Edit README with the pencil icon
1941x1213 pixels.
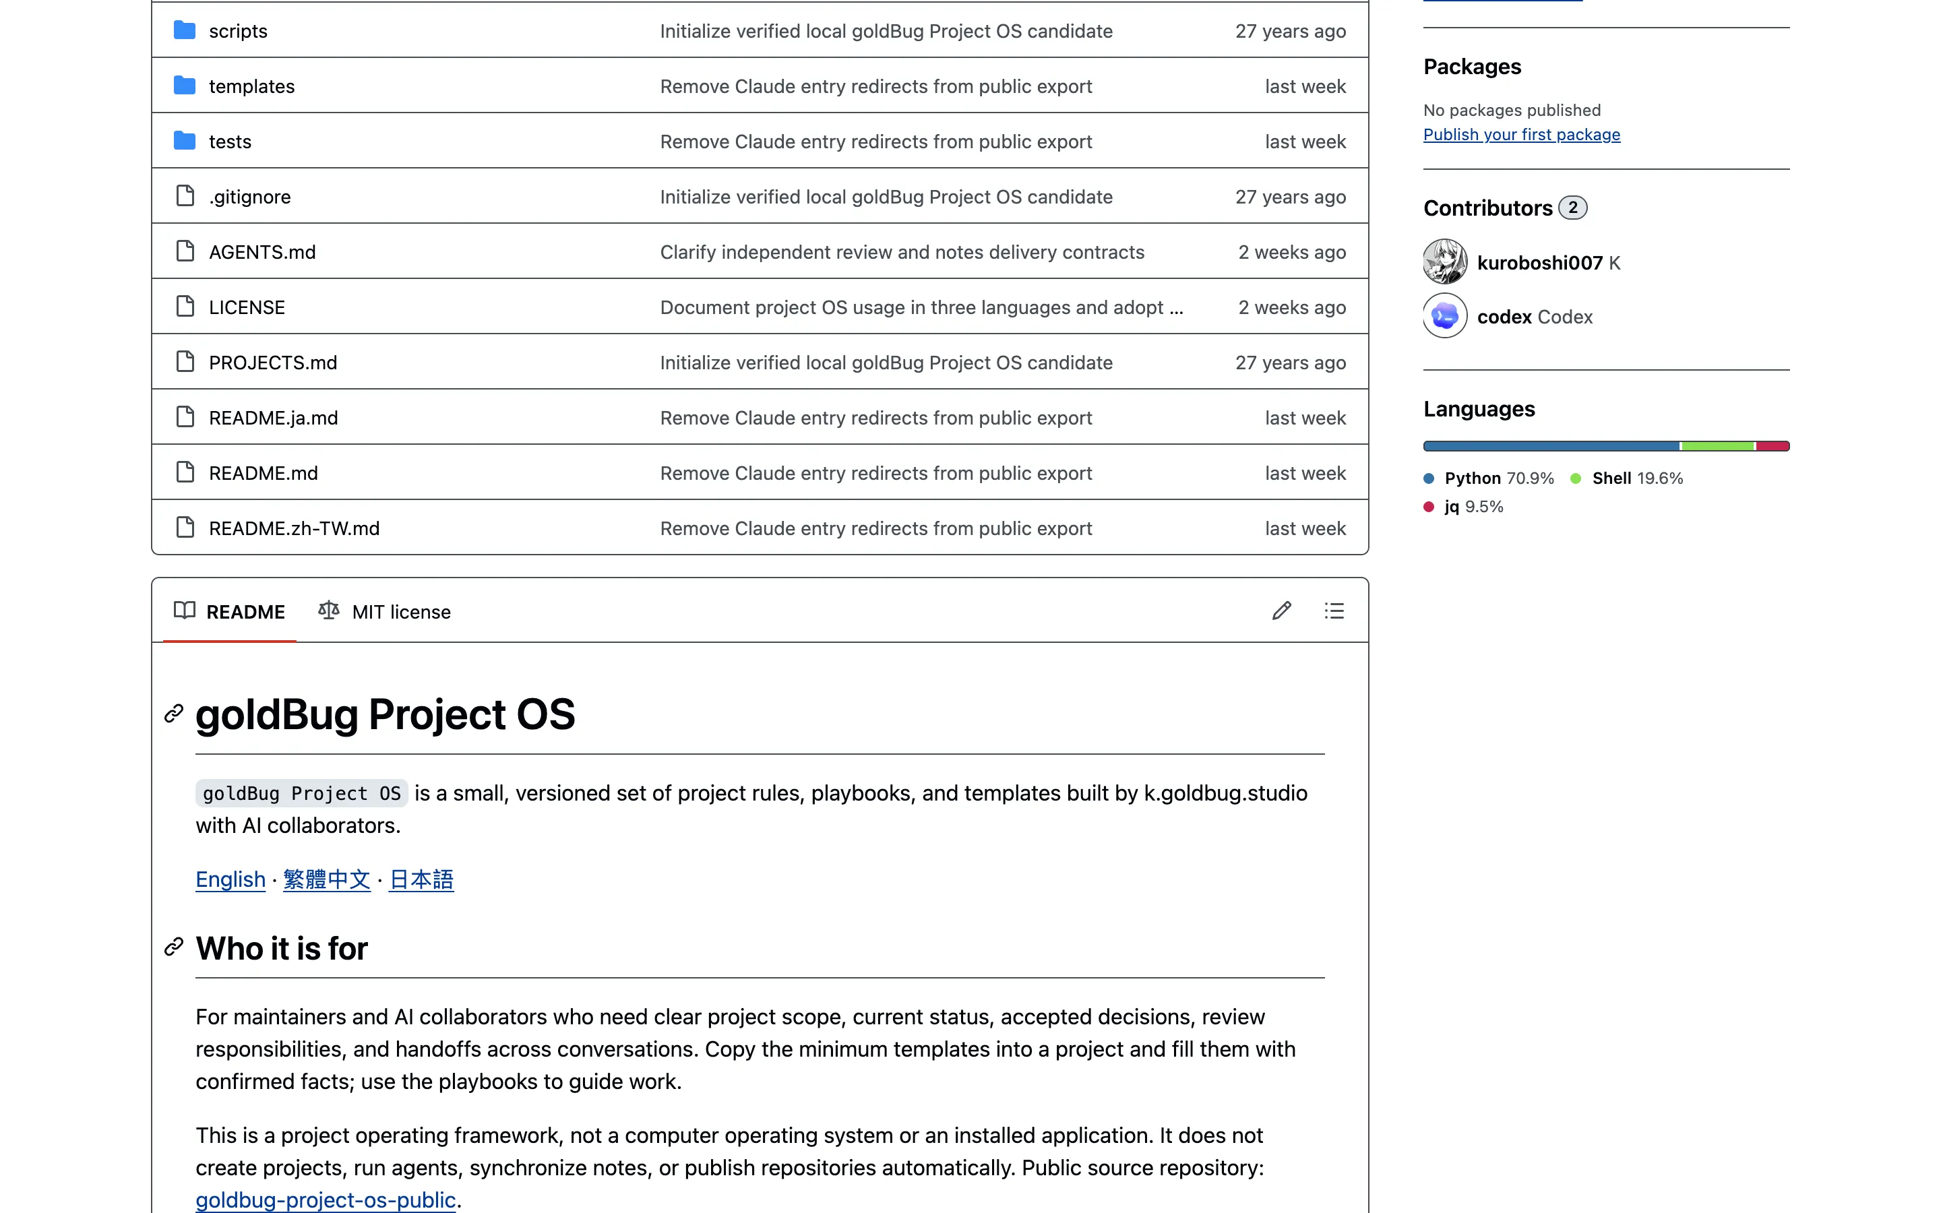click(1282, 611)
